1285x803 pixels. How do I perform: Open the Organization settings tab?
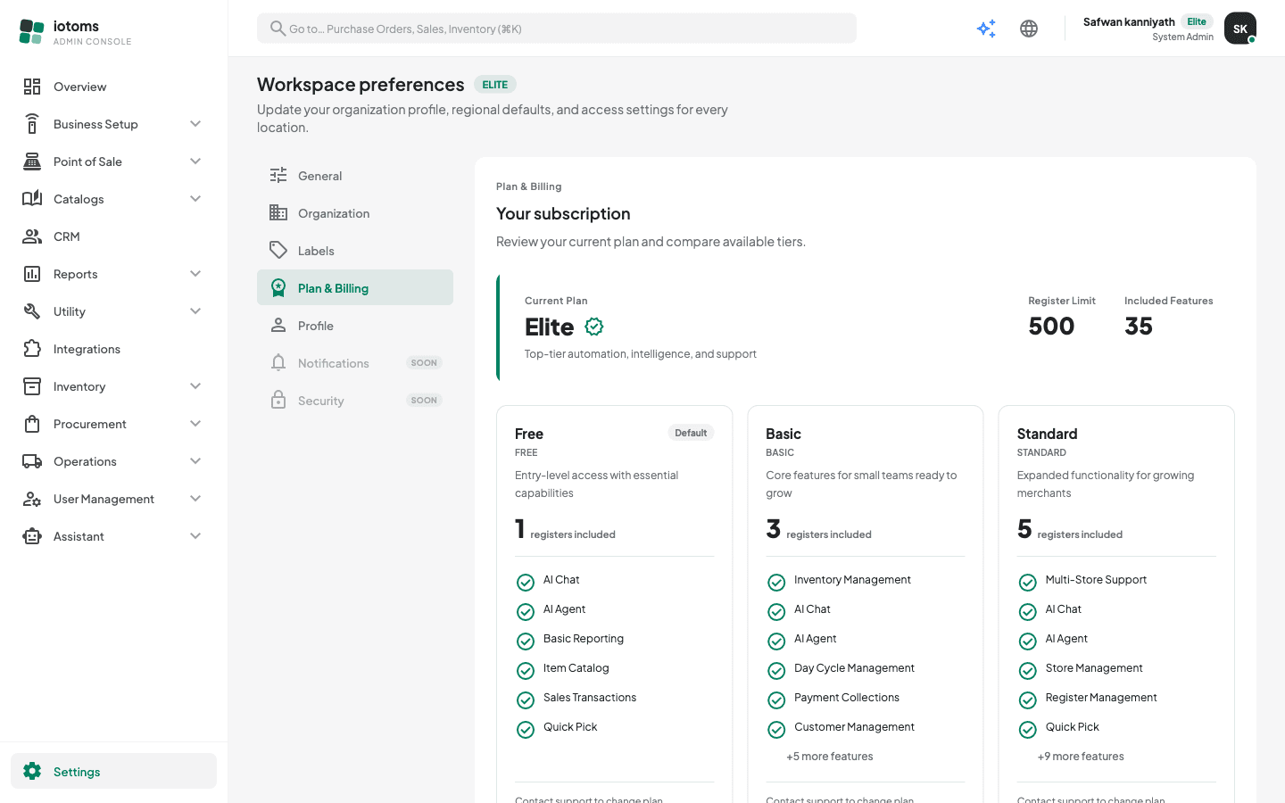click(x=355, y=213)
